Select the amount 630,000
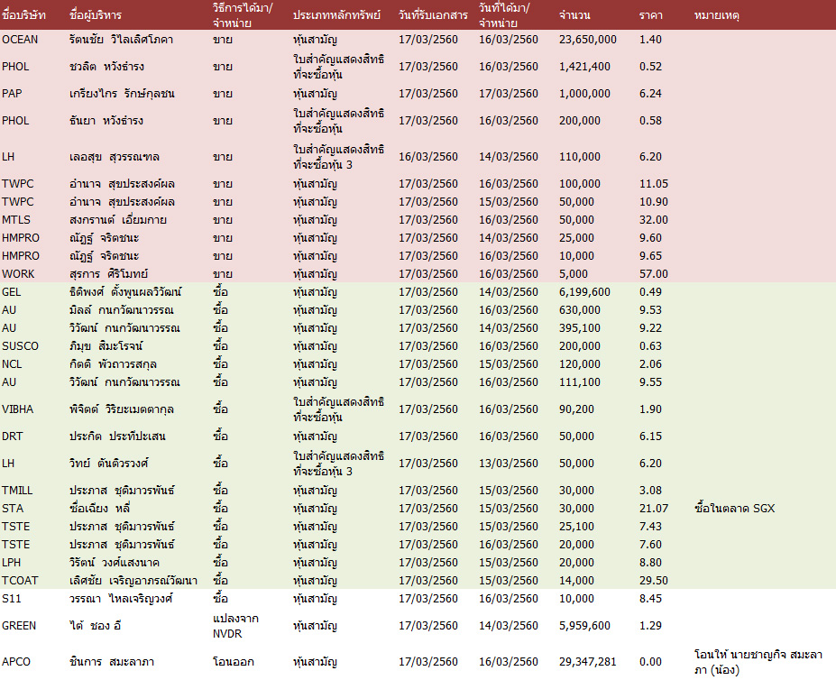Image resolution: width=836 pixels, height=680 pixels. [580, 310]
